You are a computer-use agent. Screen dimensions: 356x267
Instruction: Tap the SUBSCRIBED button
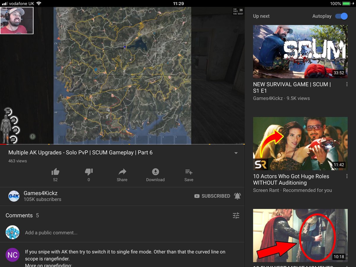pos(212,196)
